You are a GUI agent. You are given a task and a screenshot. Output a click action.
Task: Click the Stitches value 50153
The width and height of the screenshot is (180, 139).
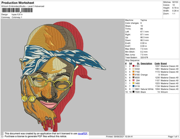pyautogui.click(x=175, y=2)
